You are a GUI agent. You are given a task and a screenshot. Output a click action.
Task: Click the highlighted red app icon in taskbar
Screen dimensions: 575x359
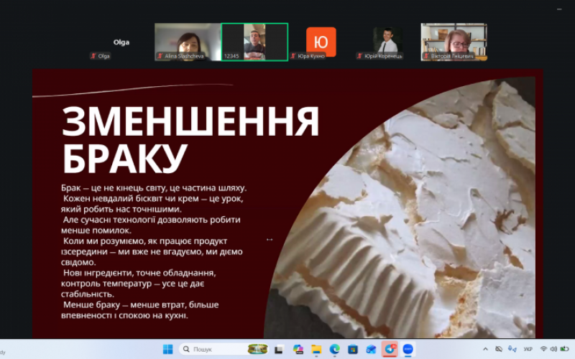[x=390, y=349]
